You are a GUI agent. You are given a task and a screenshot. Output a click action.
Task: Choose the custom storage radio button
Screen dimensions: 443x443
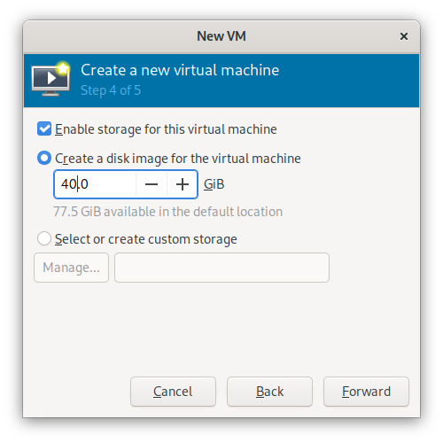[44, 238]
